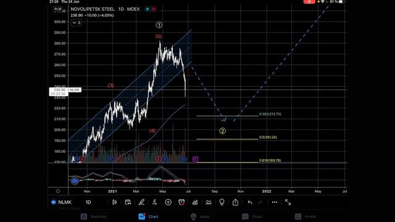395x222 pixels.
Task: Switch to the Watchlist tab
Action: tap(94, 216)
